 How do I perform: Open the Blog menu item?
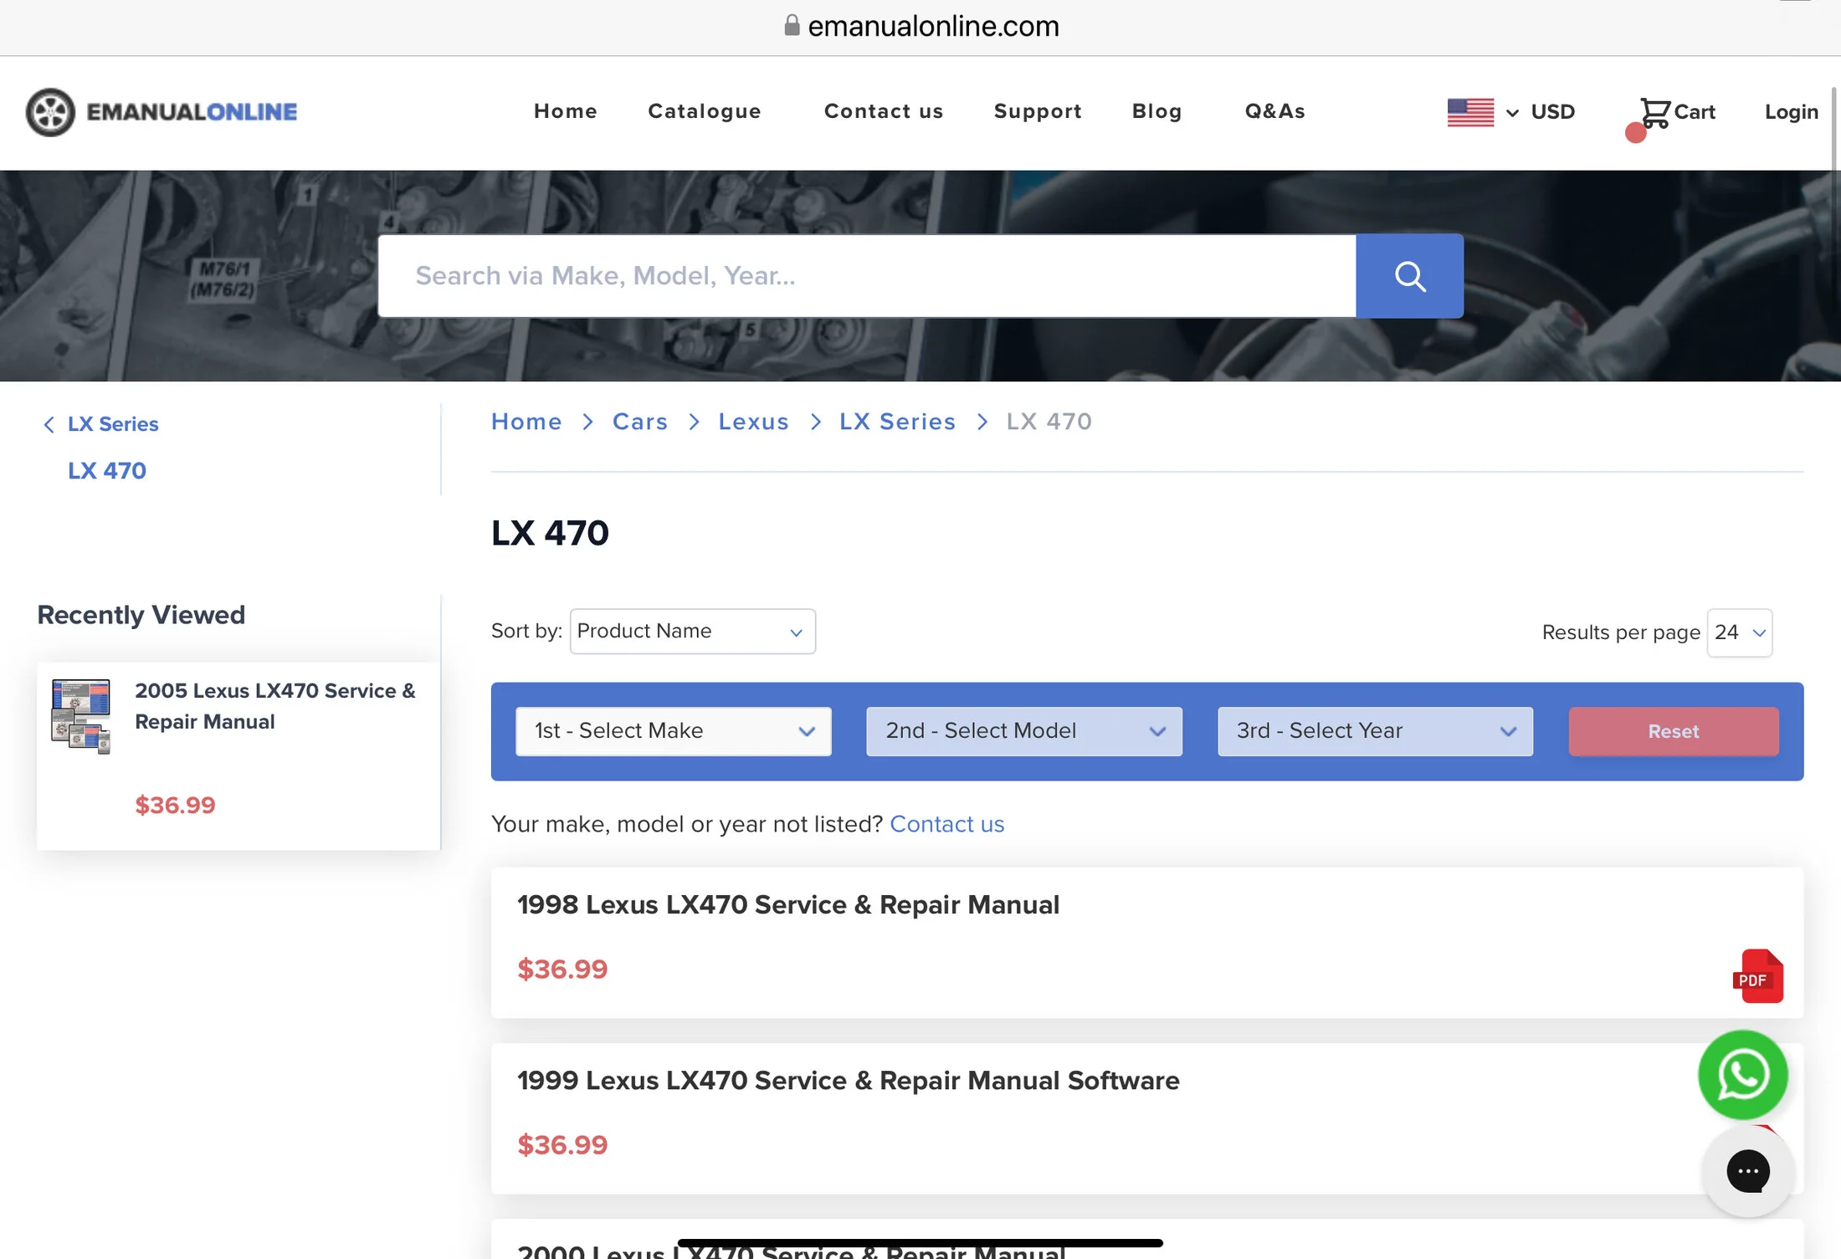click(1156, 111)
